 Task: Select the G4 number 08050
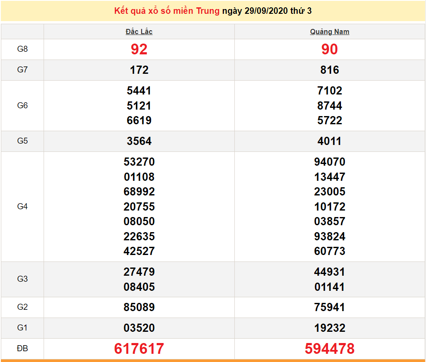[x=139, y=222]
